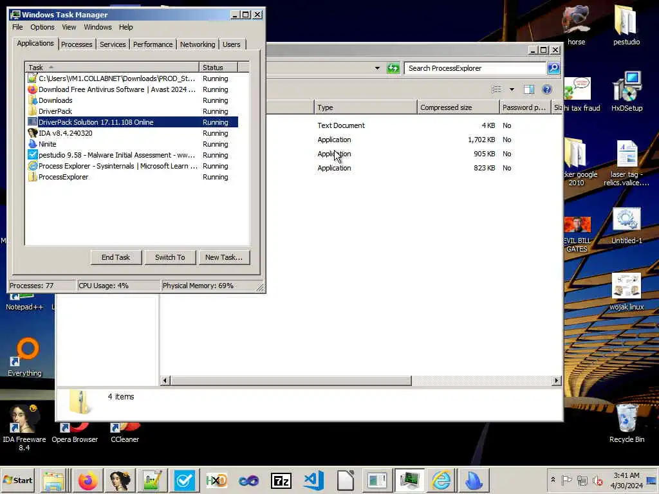
Task: Open the Recycle Bin
Action: pyautogui.click(x=627, y=423)
